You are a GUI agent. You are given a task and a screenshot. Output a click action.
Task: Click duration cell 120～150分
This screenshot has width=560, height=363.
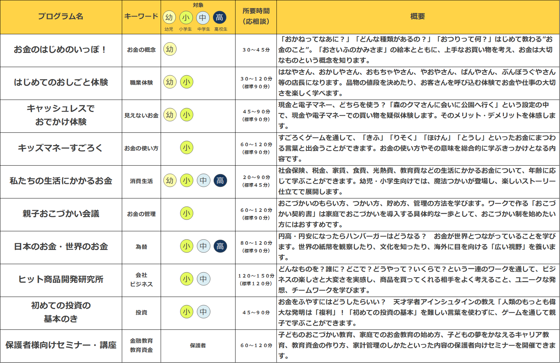coord(256,280)
